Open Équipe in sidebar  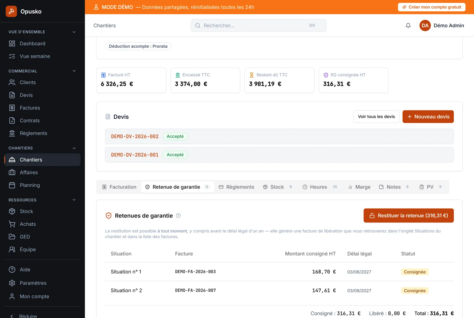pyautogui.click(x=42, y=249)
